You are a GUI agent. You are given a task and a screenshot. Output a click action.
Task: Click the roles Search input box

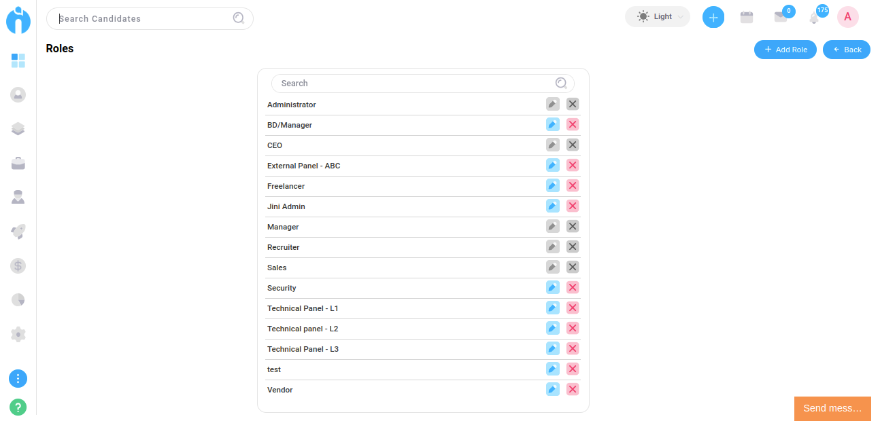tap(415, 84)
